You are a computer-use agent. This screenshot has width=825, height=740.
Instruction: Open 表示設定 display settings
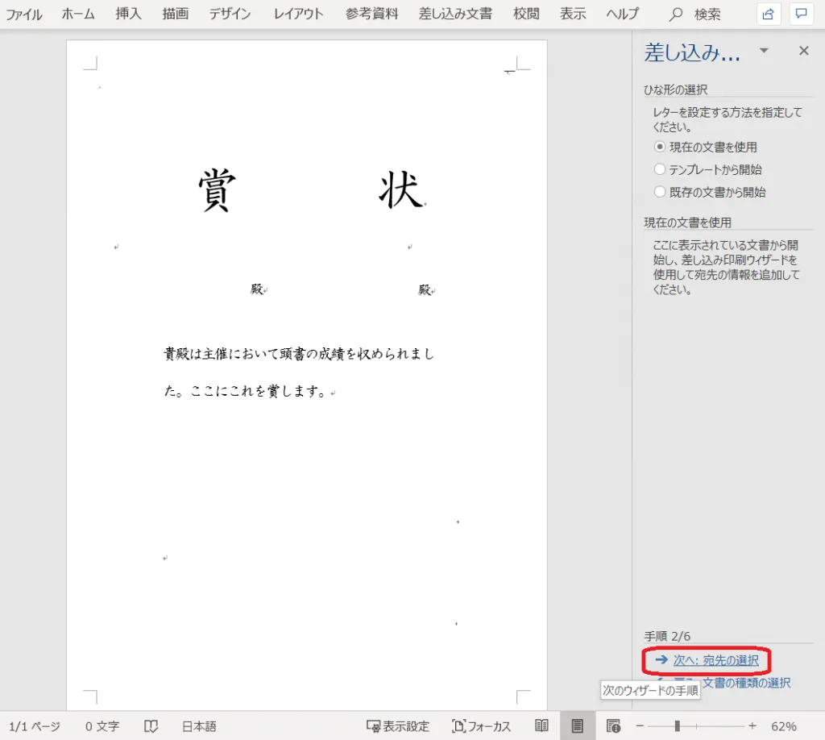point(398,725)
